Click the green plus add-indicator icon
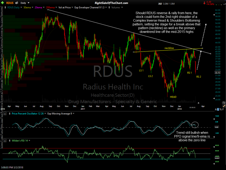 coord(2,2)
